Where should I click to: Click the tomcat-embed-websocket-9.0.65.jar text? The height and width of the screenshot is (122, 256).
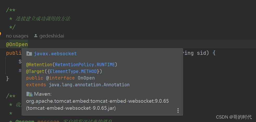coord(71,108)
